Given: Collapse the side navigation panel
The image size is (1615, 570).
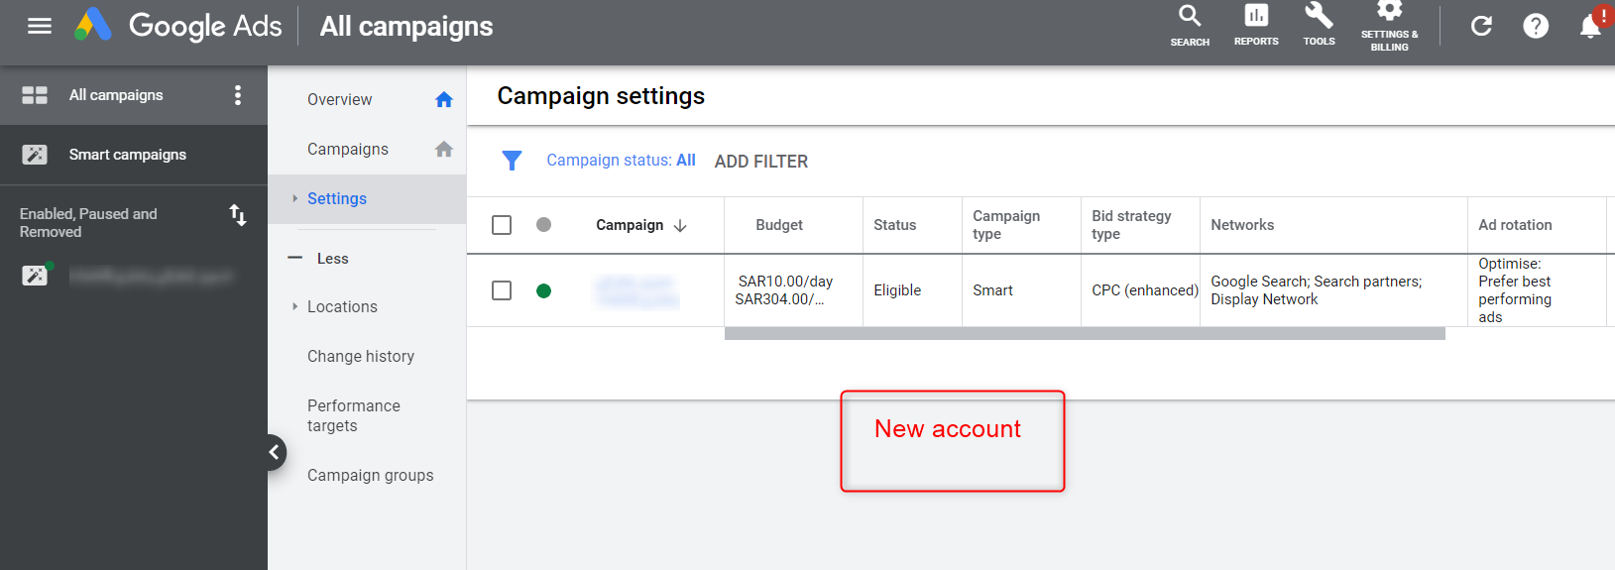Looking at the screenshot, I should click(x=275, y=452).
